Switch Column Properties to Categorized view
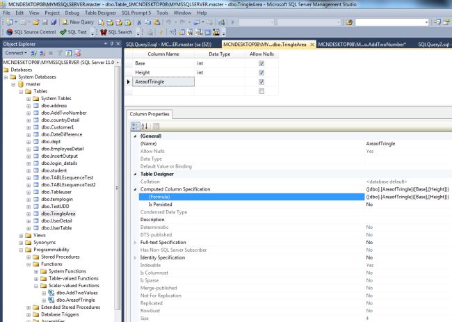Screen dimensions: 452x322 coord(135,127)
